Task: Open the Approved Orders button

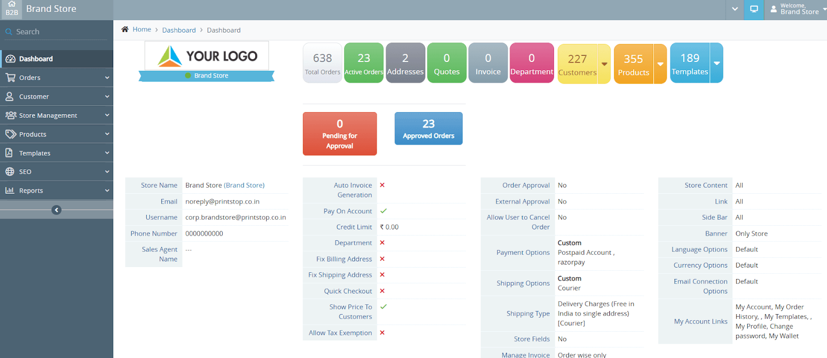Action: pos(428,129)
